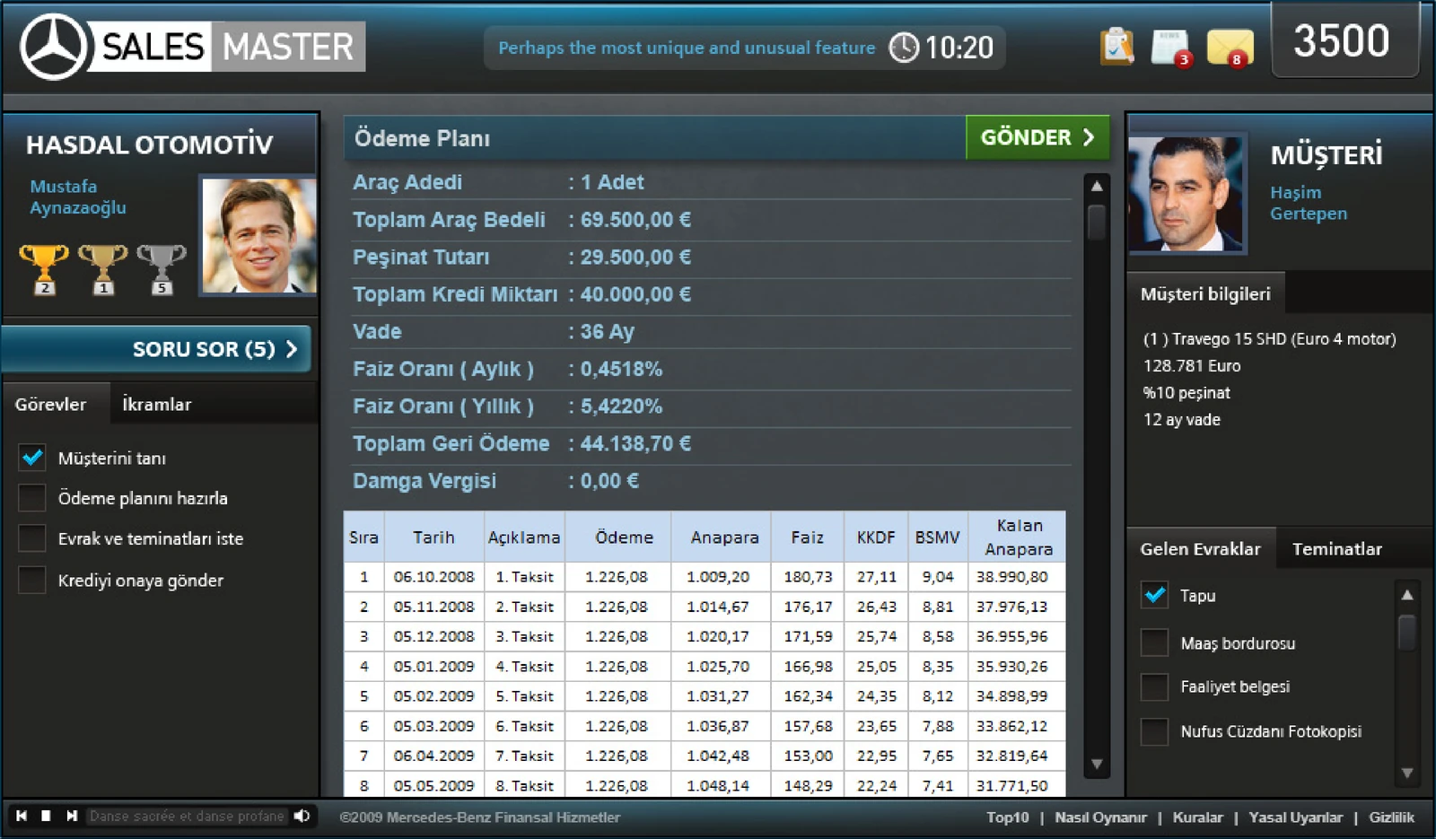Open the news notepad icon with badge 3
1436x839 pixels.
[x=1170, y=48]
